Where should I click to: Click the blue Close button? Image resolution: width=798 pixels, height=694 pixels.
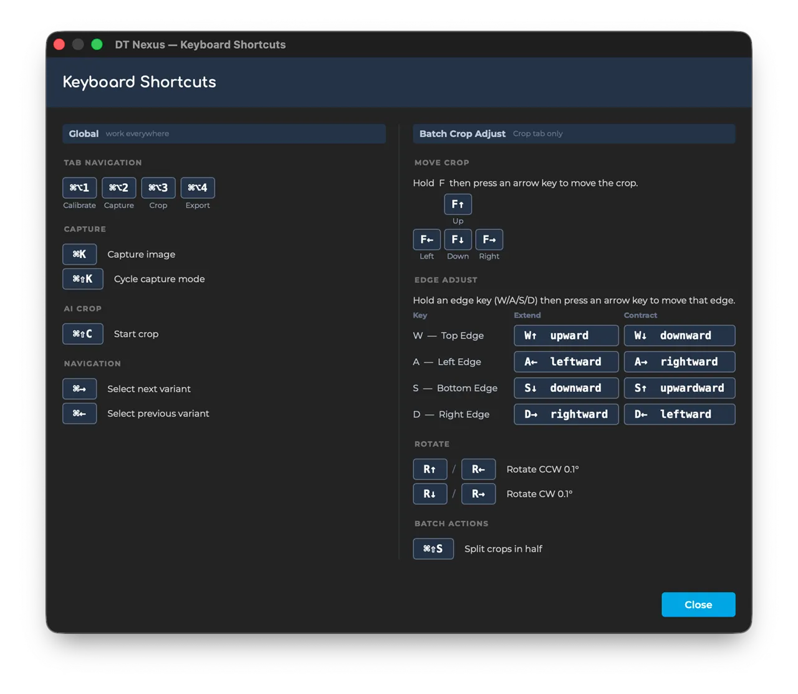(x=698, y=604)
